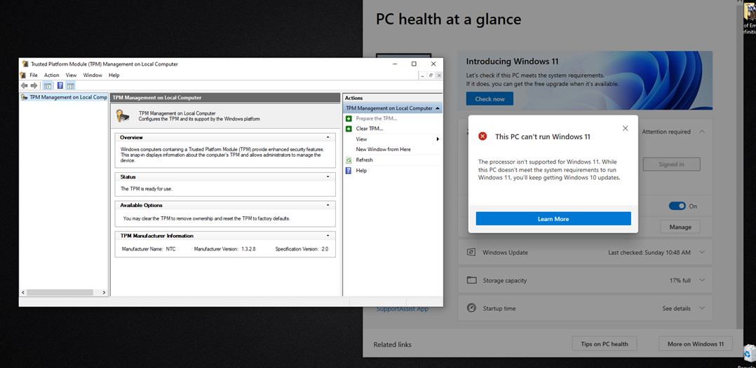Viewport: 756px width, 368px height.
Task: Open the View menu in the menu bar
Action: click(x=72, y=75)
